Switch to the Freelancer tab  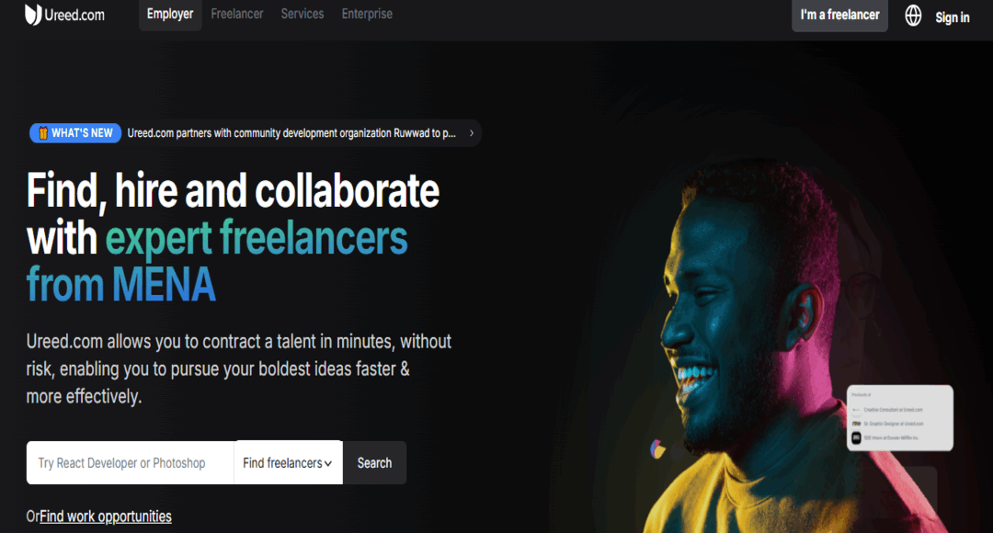(237, 14)
